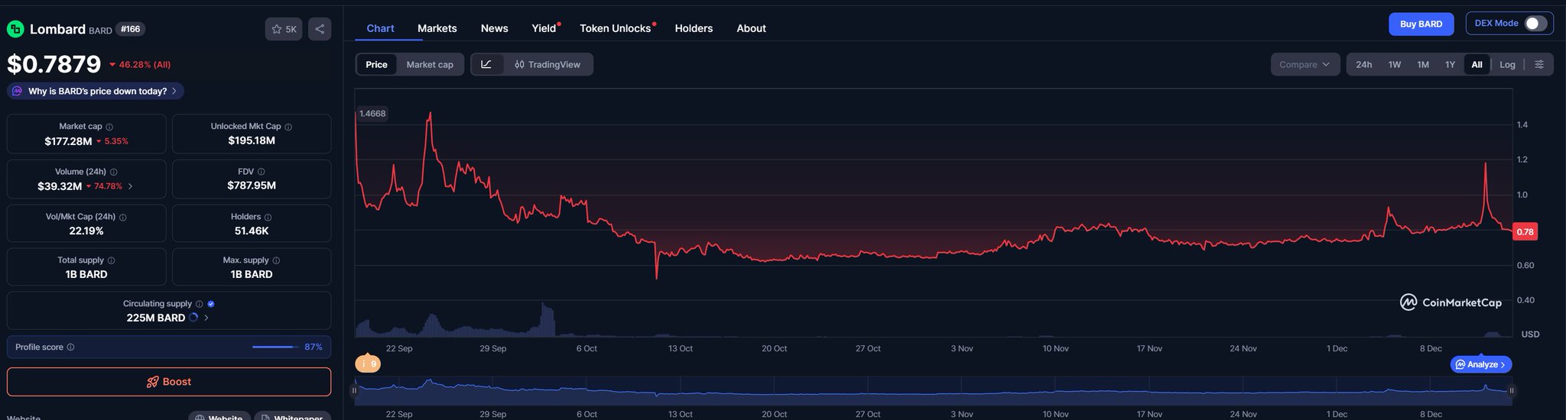
Task: Click the Total supply info icon
Action: [x=112, y=260]
